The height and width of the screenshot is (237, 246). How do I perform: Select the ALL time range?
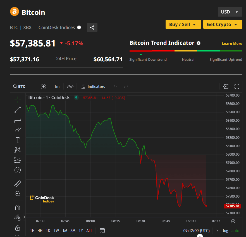[x=89, y=231]
